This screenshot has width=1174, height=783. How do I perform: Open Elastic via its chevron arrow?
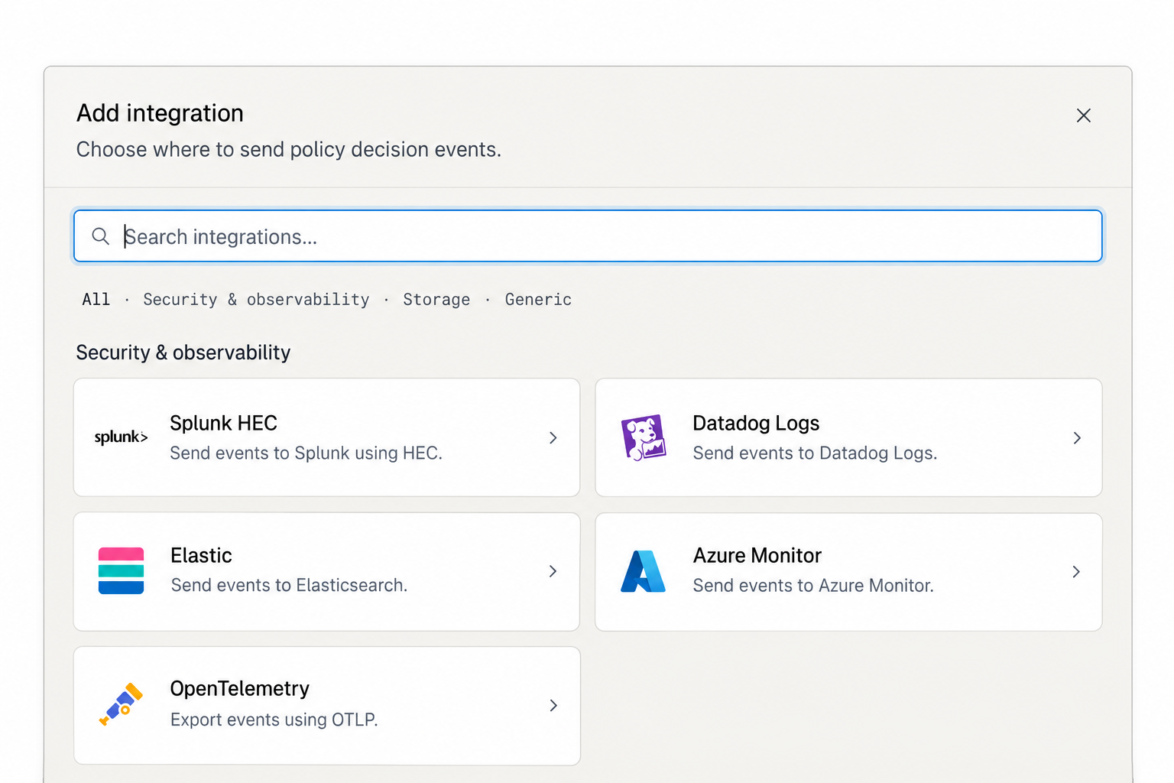(x=553, y=571)
